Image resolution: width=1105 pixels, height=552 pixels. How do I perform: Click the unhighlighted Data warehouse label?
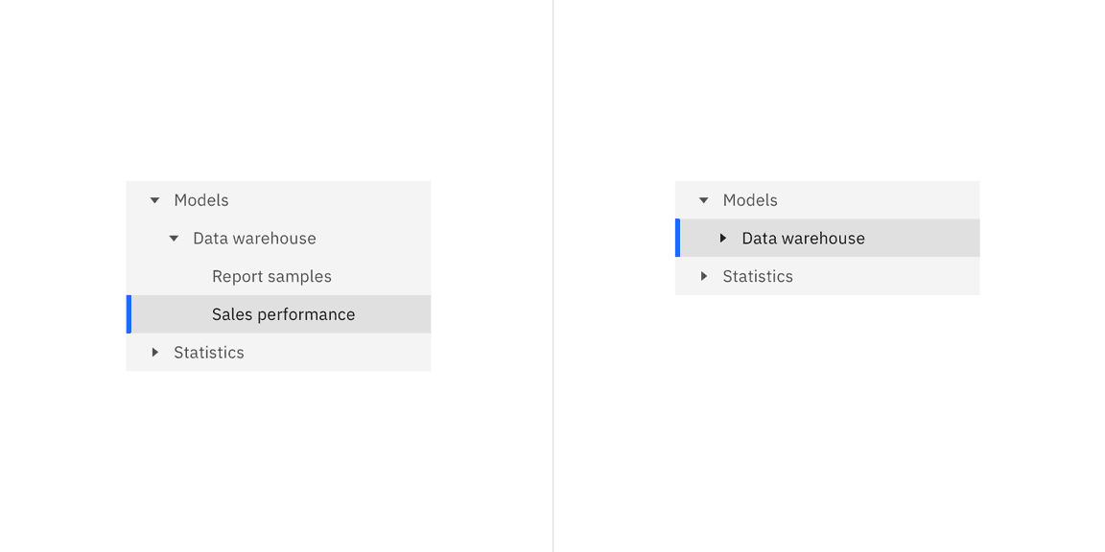254,239
